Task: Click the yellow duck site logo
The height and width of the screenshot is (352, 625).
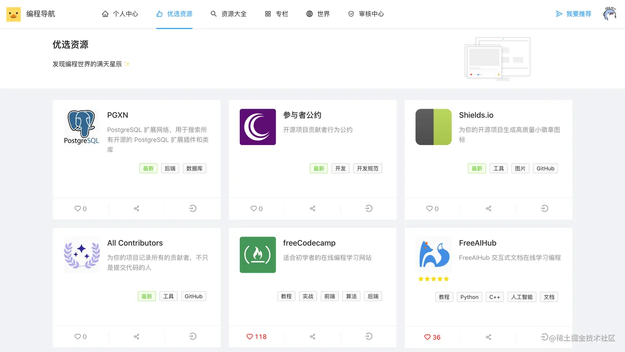Action: pos(14,14)
